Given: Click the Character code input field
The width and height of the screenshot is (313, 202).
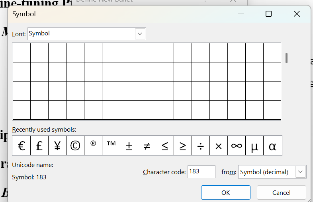Looking at the screenshot, I should coord(201,172).
